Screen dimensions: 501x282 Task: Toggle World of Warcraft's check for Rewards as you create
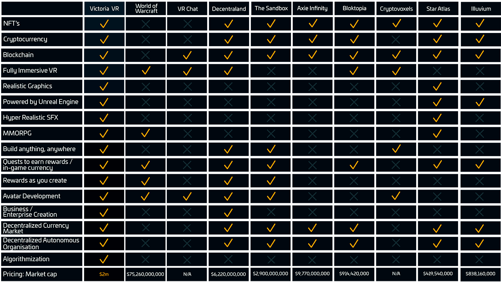145,180
